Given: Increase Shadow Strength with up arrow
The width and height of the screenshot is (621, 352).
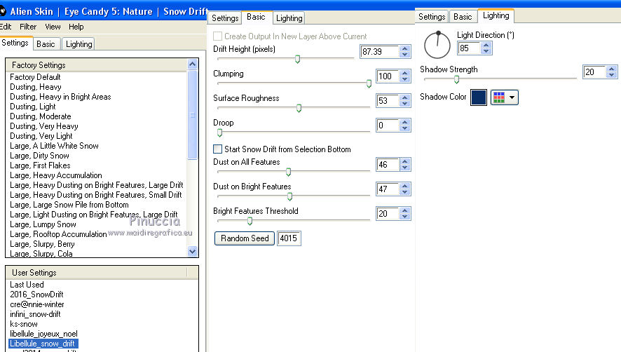Looking at the screenshot, I should tap(611, 69).
